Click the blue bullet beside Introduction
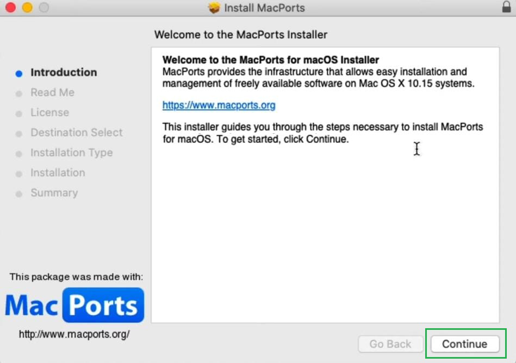This screenshot has height=363, width=516. coord(19,74)
